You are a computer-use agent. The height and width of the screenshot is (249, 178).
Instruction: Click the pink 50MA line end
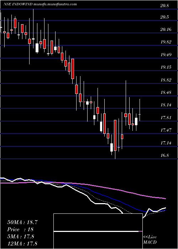(x=165, y=198)
